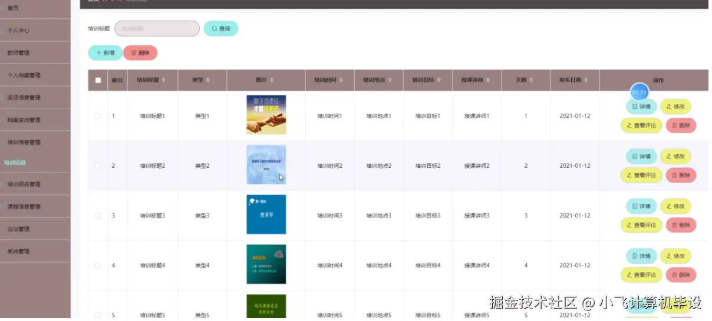
Task: Click the 授课讲师4 cell
Action: tap(477, 266)
